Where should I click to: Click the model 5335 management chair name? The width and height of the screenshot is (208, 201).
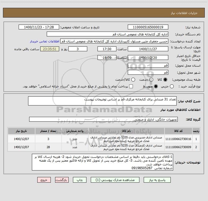(126, 139)
